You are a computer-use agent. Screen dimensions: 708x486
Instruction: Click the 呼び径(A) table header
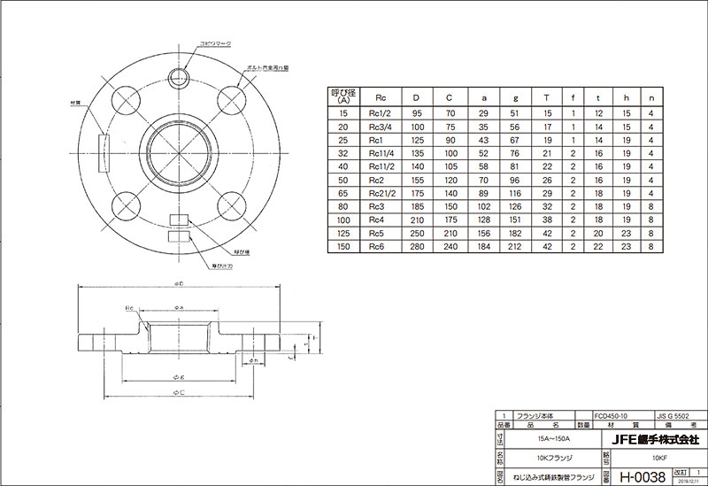341,96
